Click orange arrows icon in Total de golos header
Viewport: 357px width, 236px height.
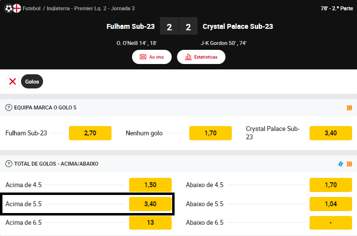click(x=349, y=164)
